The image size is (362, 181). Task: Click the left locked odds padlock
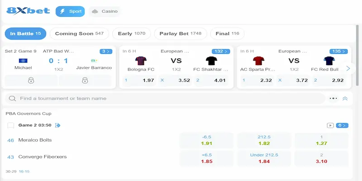coord(31,81)
